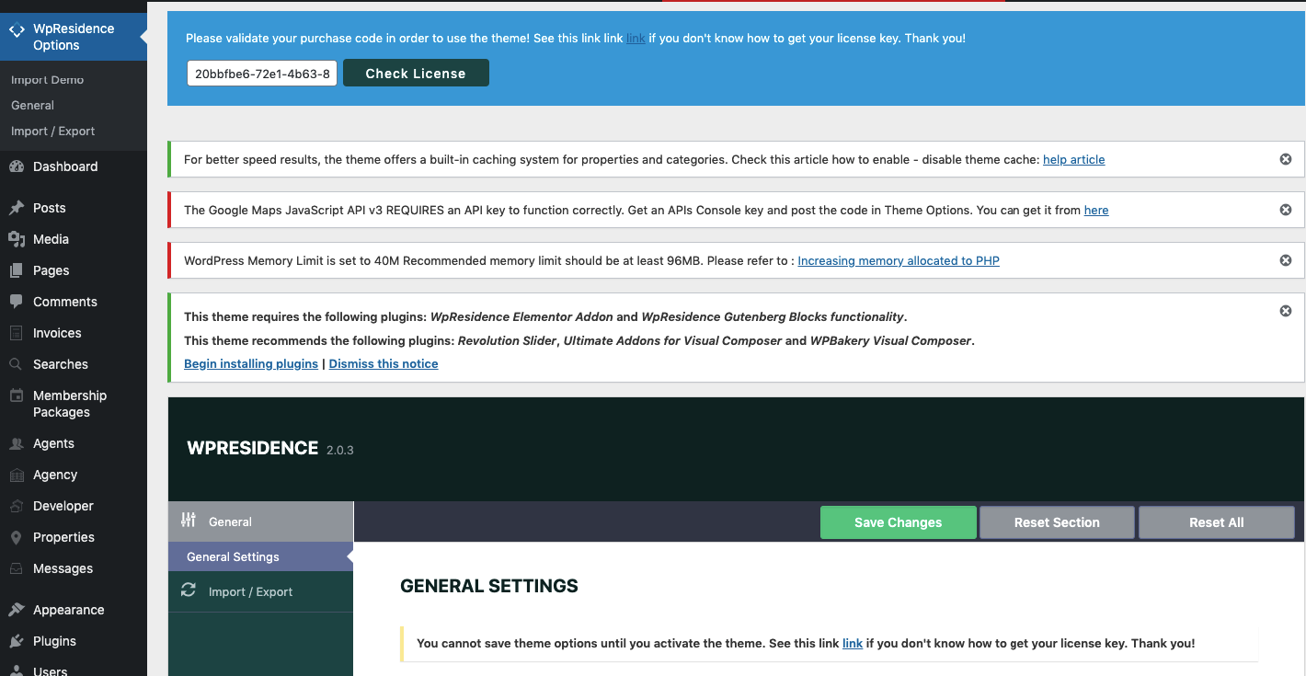This screenshot has height=676, width=1306.
Task: Open Posts menu
Action: tap(74, 208)
